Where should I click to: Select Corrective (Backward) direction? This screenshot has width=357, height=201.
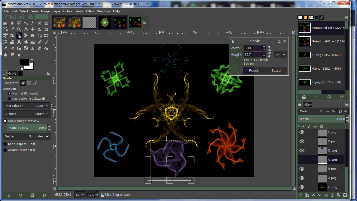tap(9, 99)
